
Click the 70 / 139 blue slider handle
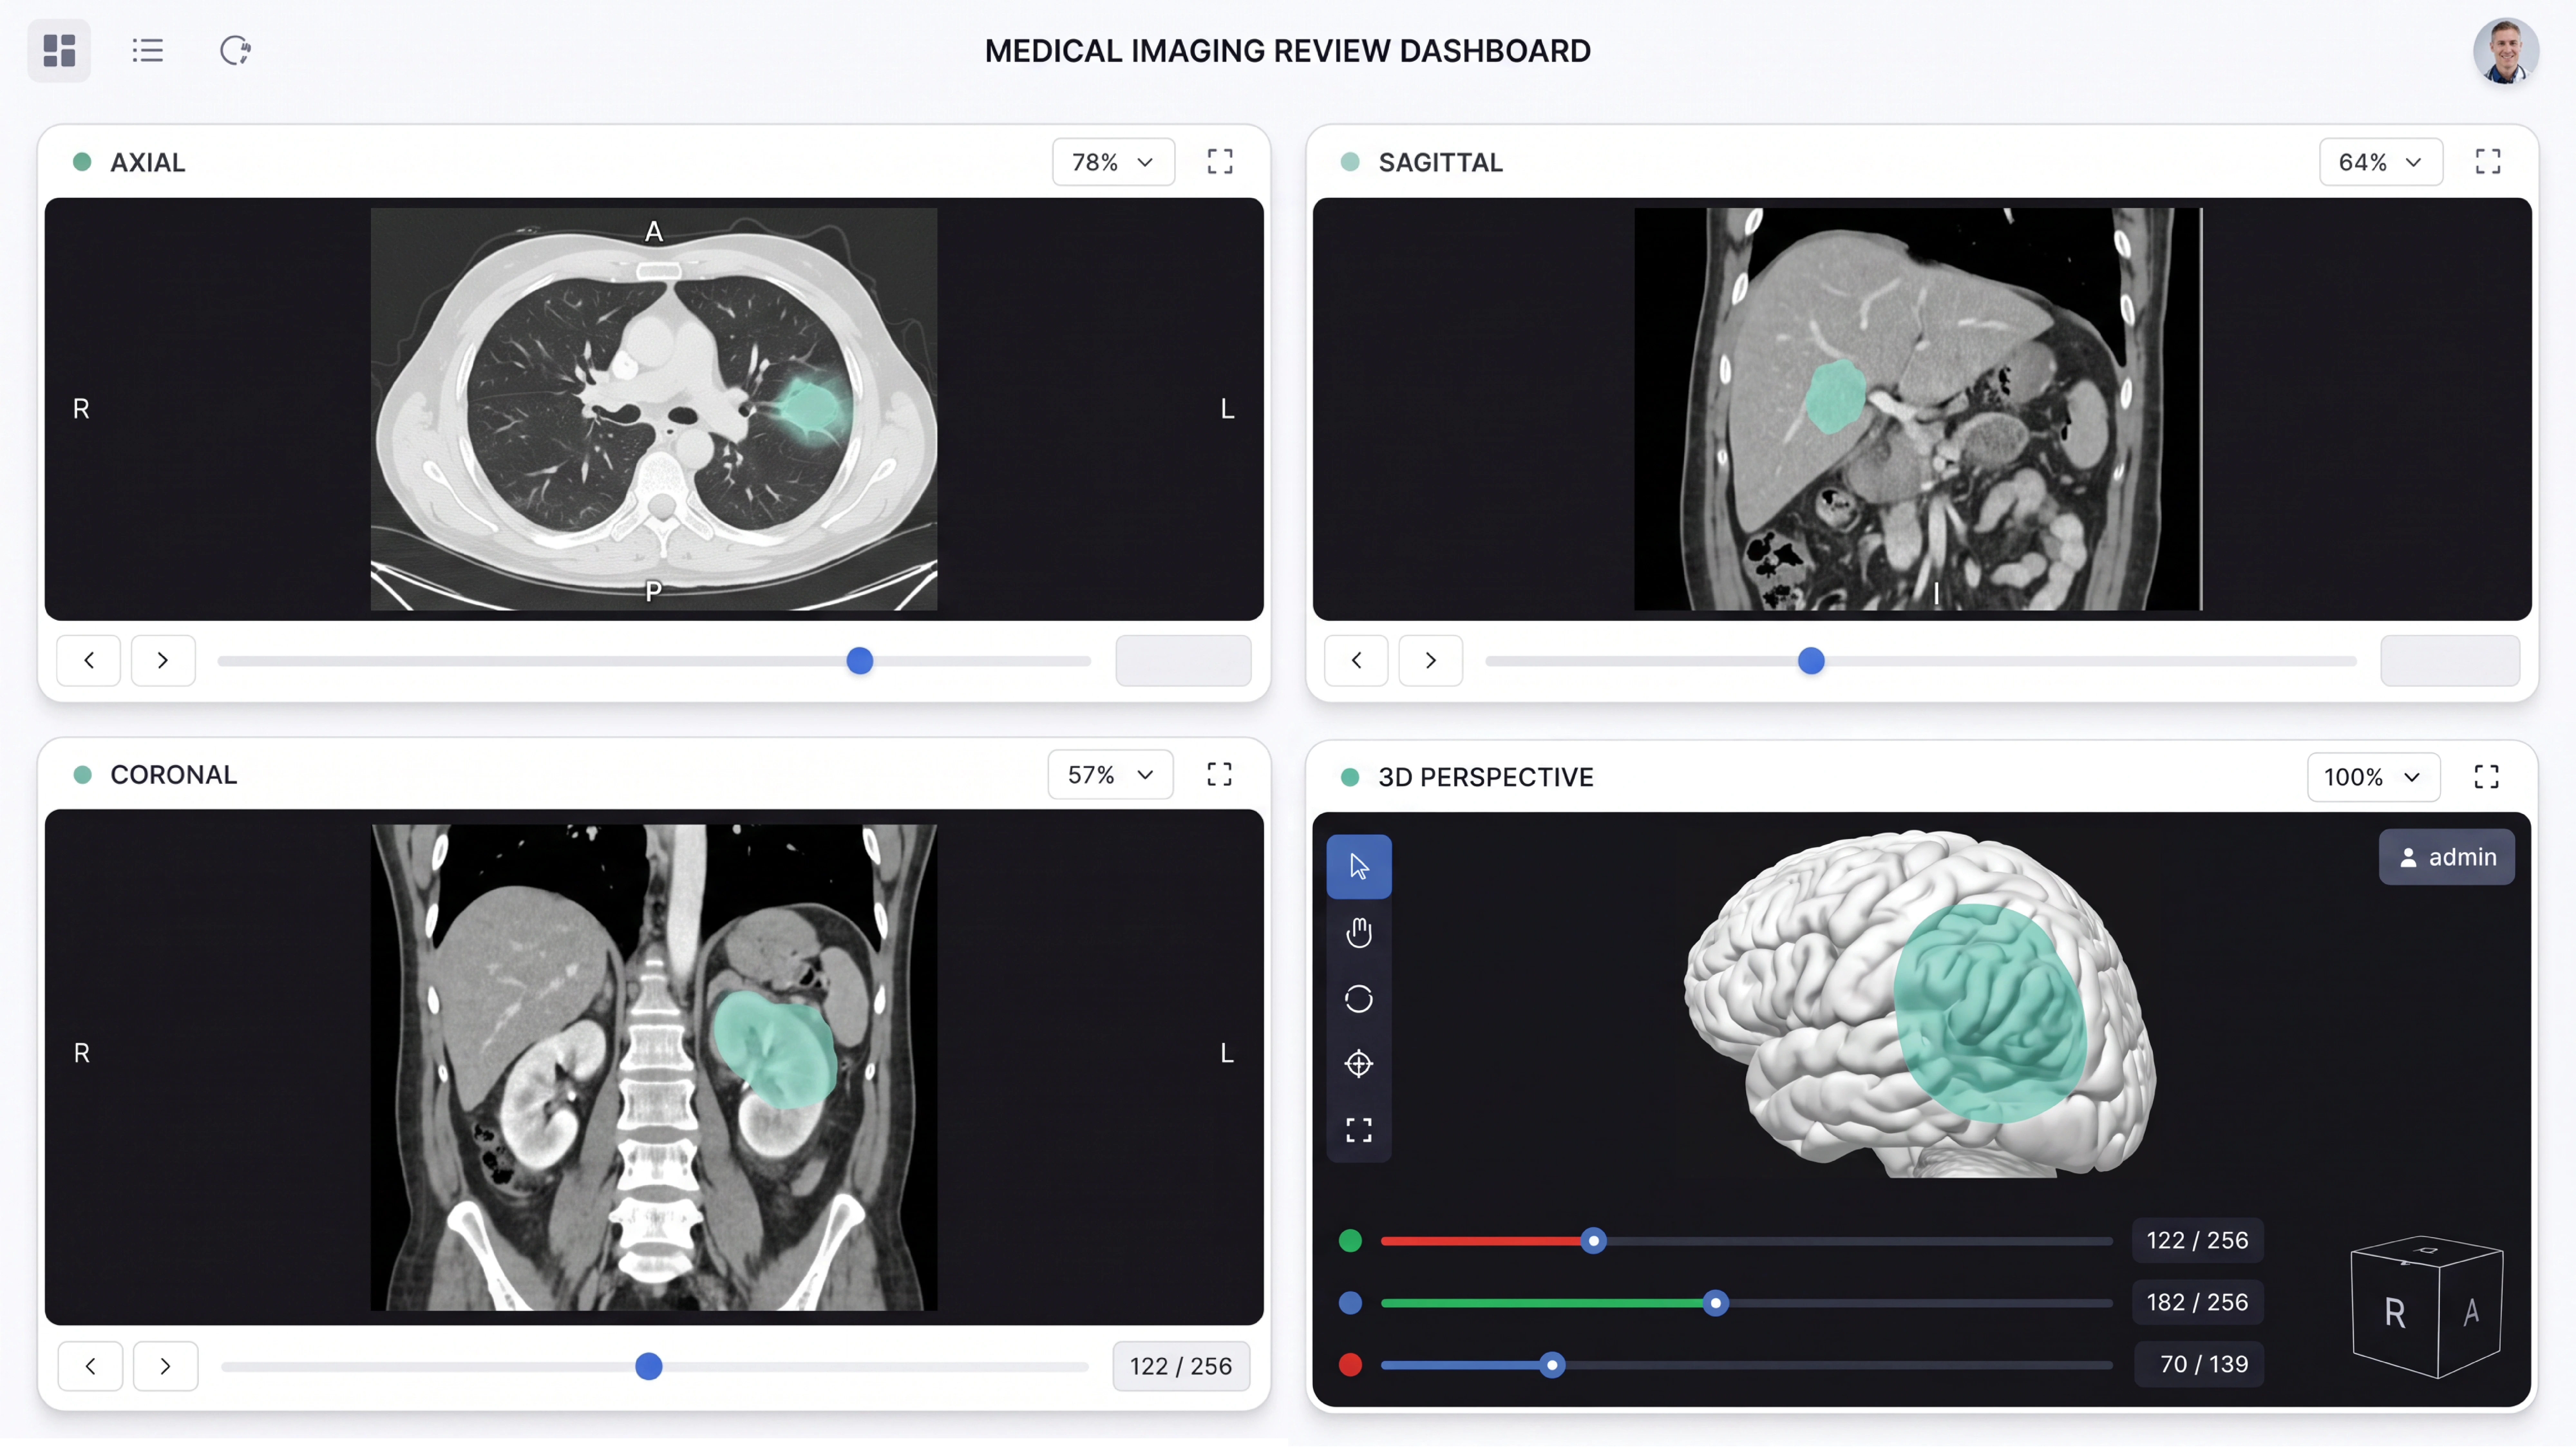click(x=1552, y=1365)
